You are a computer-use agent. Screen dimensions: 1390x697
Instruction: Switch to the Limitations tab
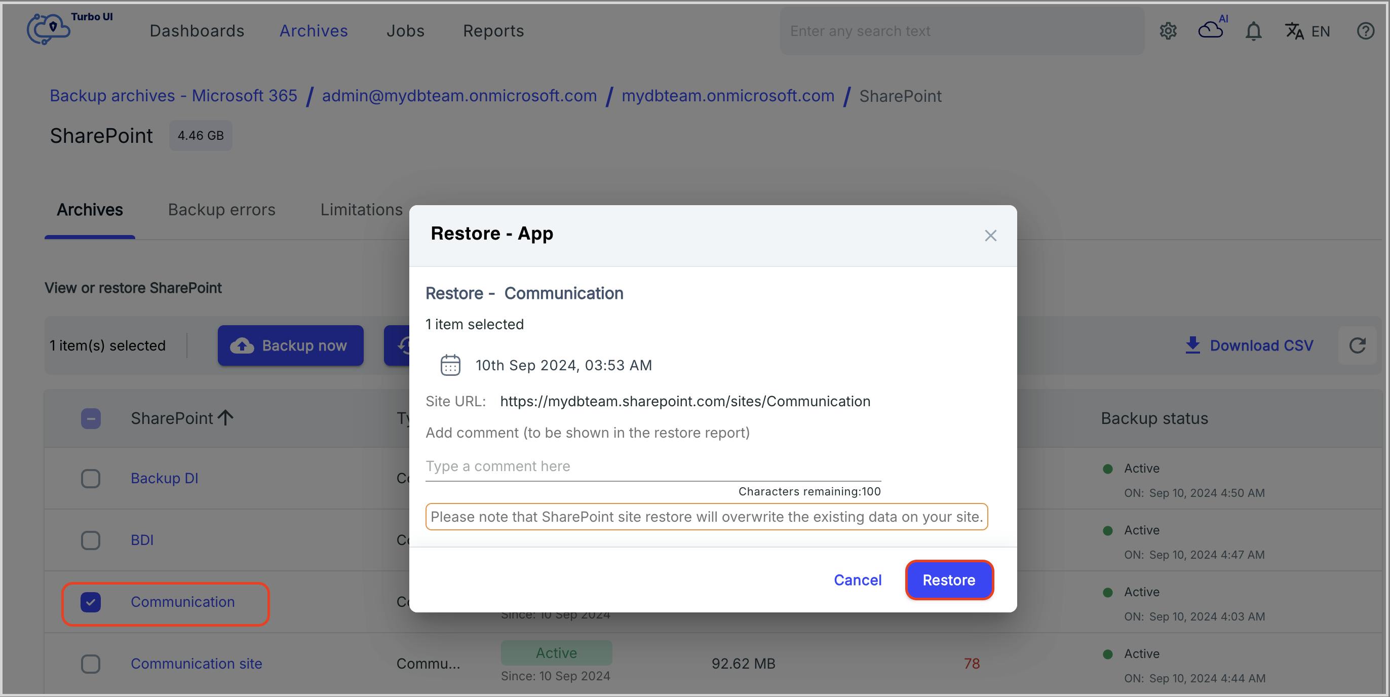point(361,209)
